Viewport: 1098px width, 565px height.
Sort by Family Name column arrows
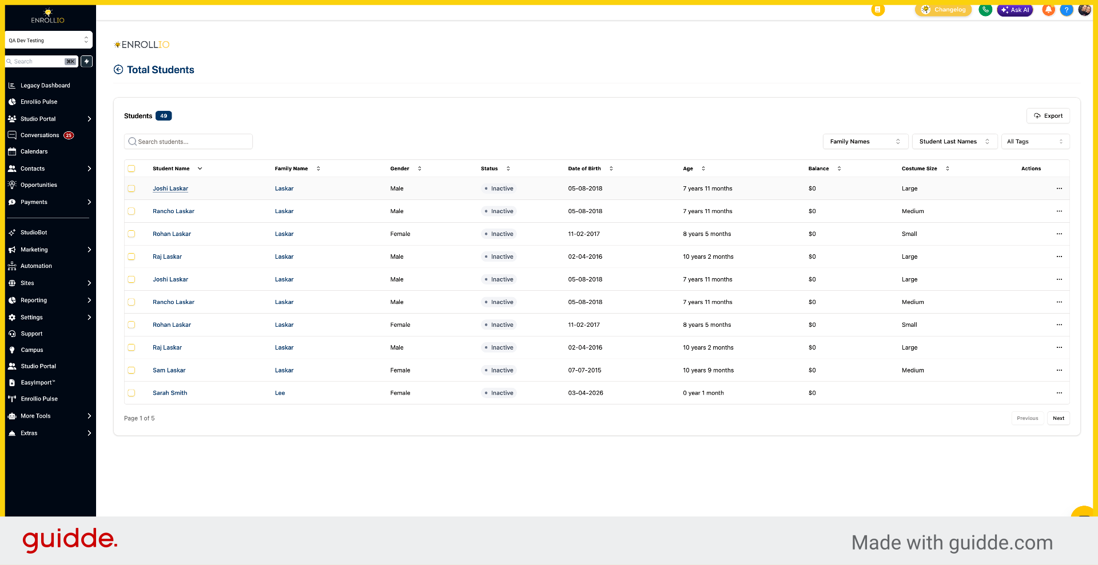click(319, 169)
